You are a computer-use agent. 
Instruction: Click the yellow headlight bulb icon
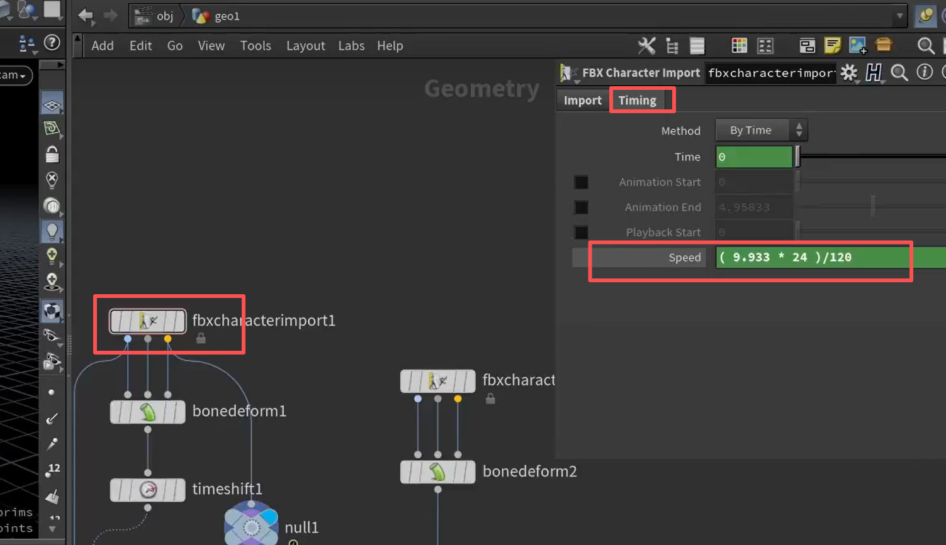(x=52, y=256)
